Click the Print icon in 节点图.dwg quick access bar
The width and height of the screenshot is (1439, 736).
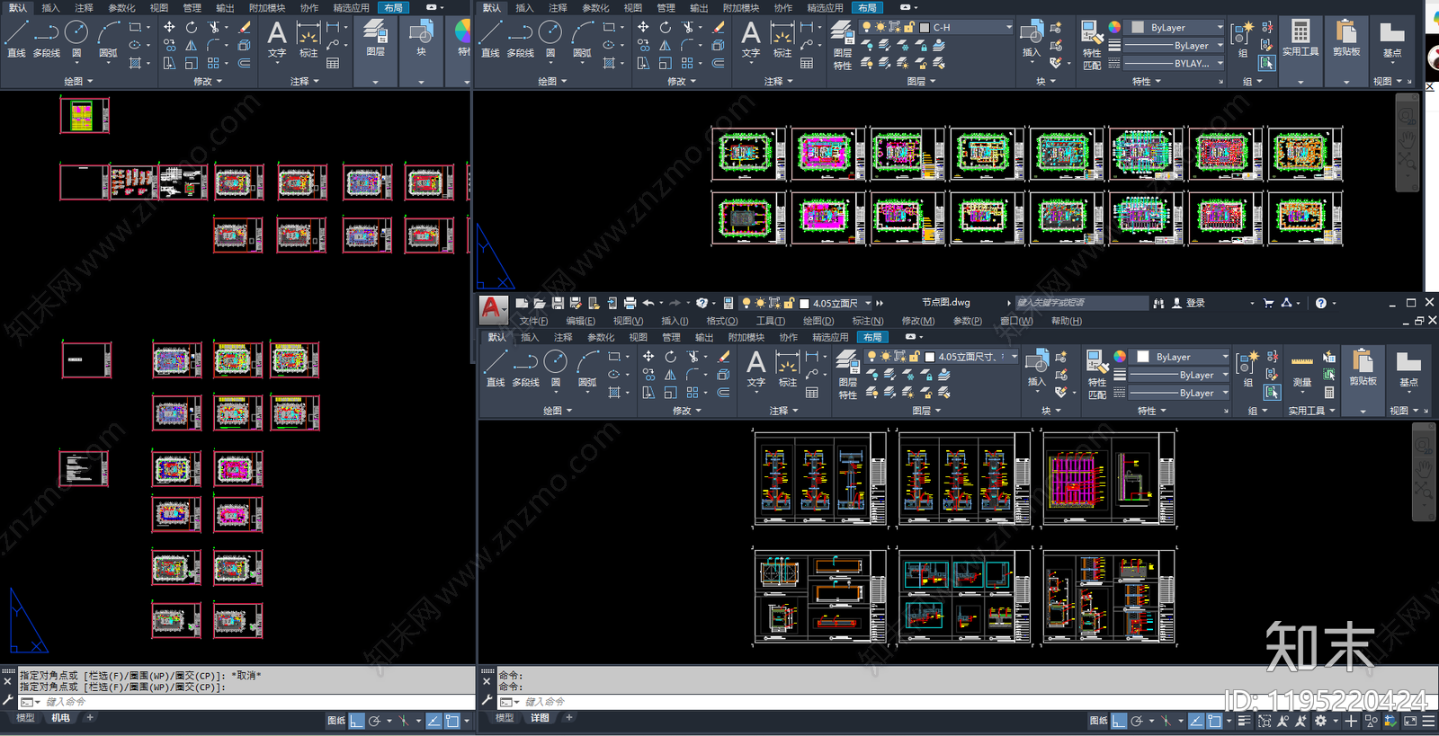coord(630,303)
